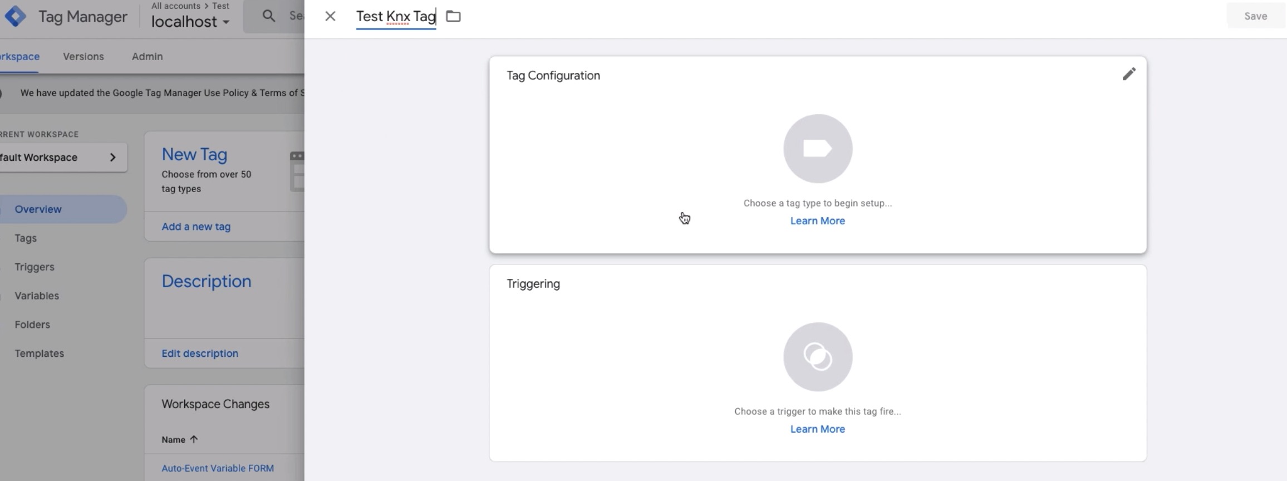Select Triggers in the sidebar
Image resolution: width=1287 pixels, height=481 pixels.
click(x=35, y=267)
